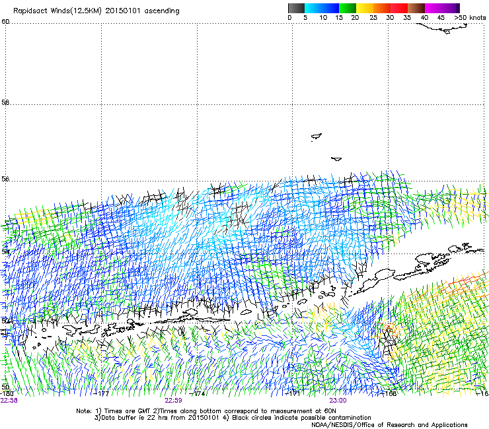The image size is (489, 429).
Task: Click the 22:59 time label
Action: tap(173, 401)
